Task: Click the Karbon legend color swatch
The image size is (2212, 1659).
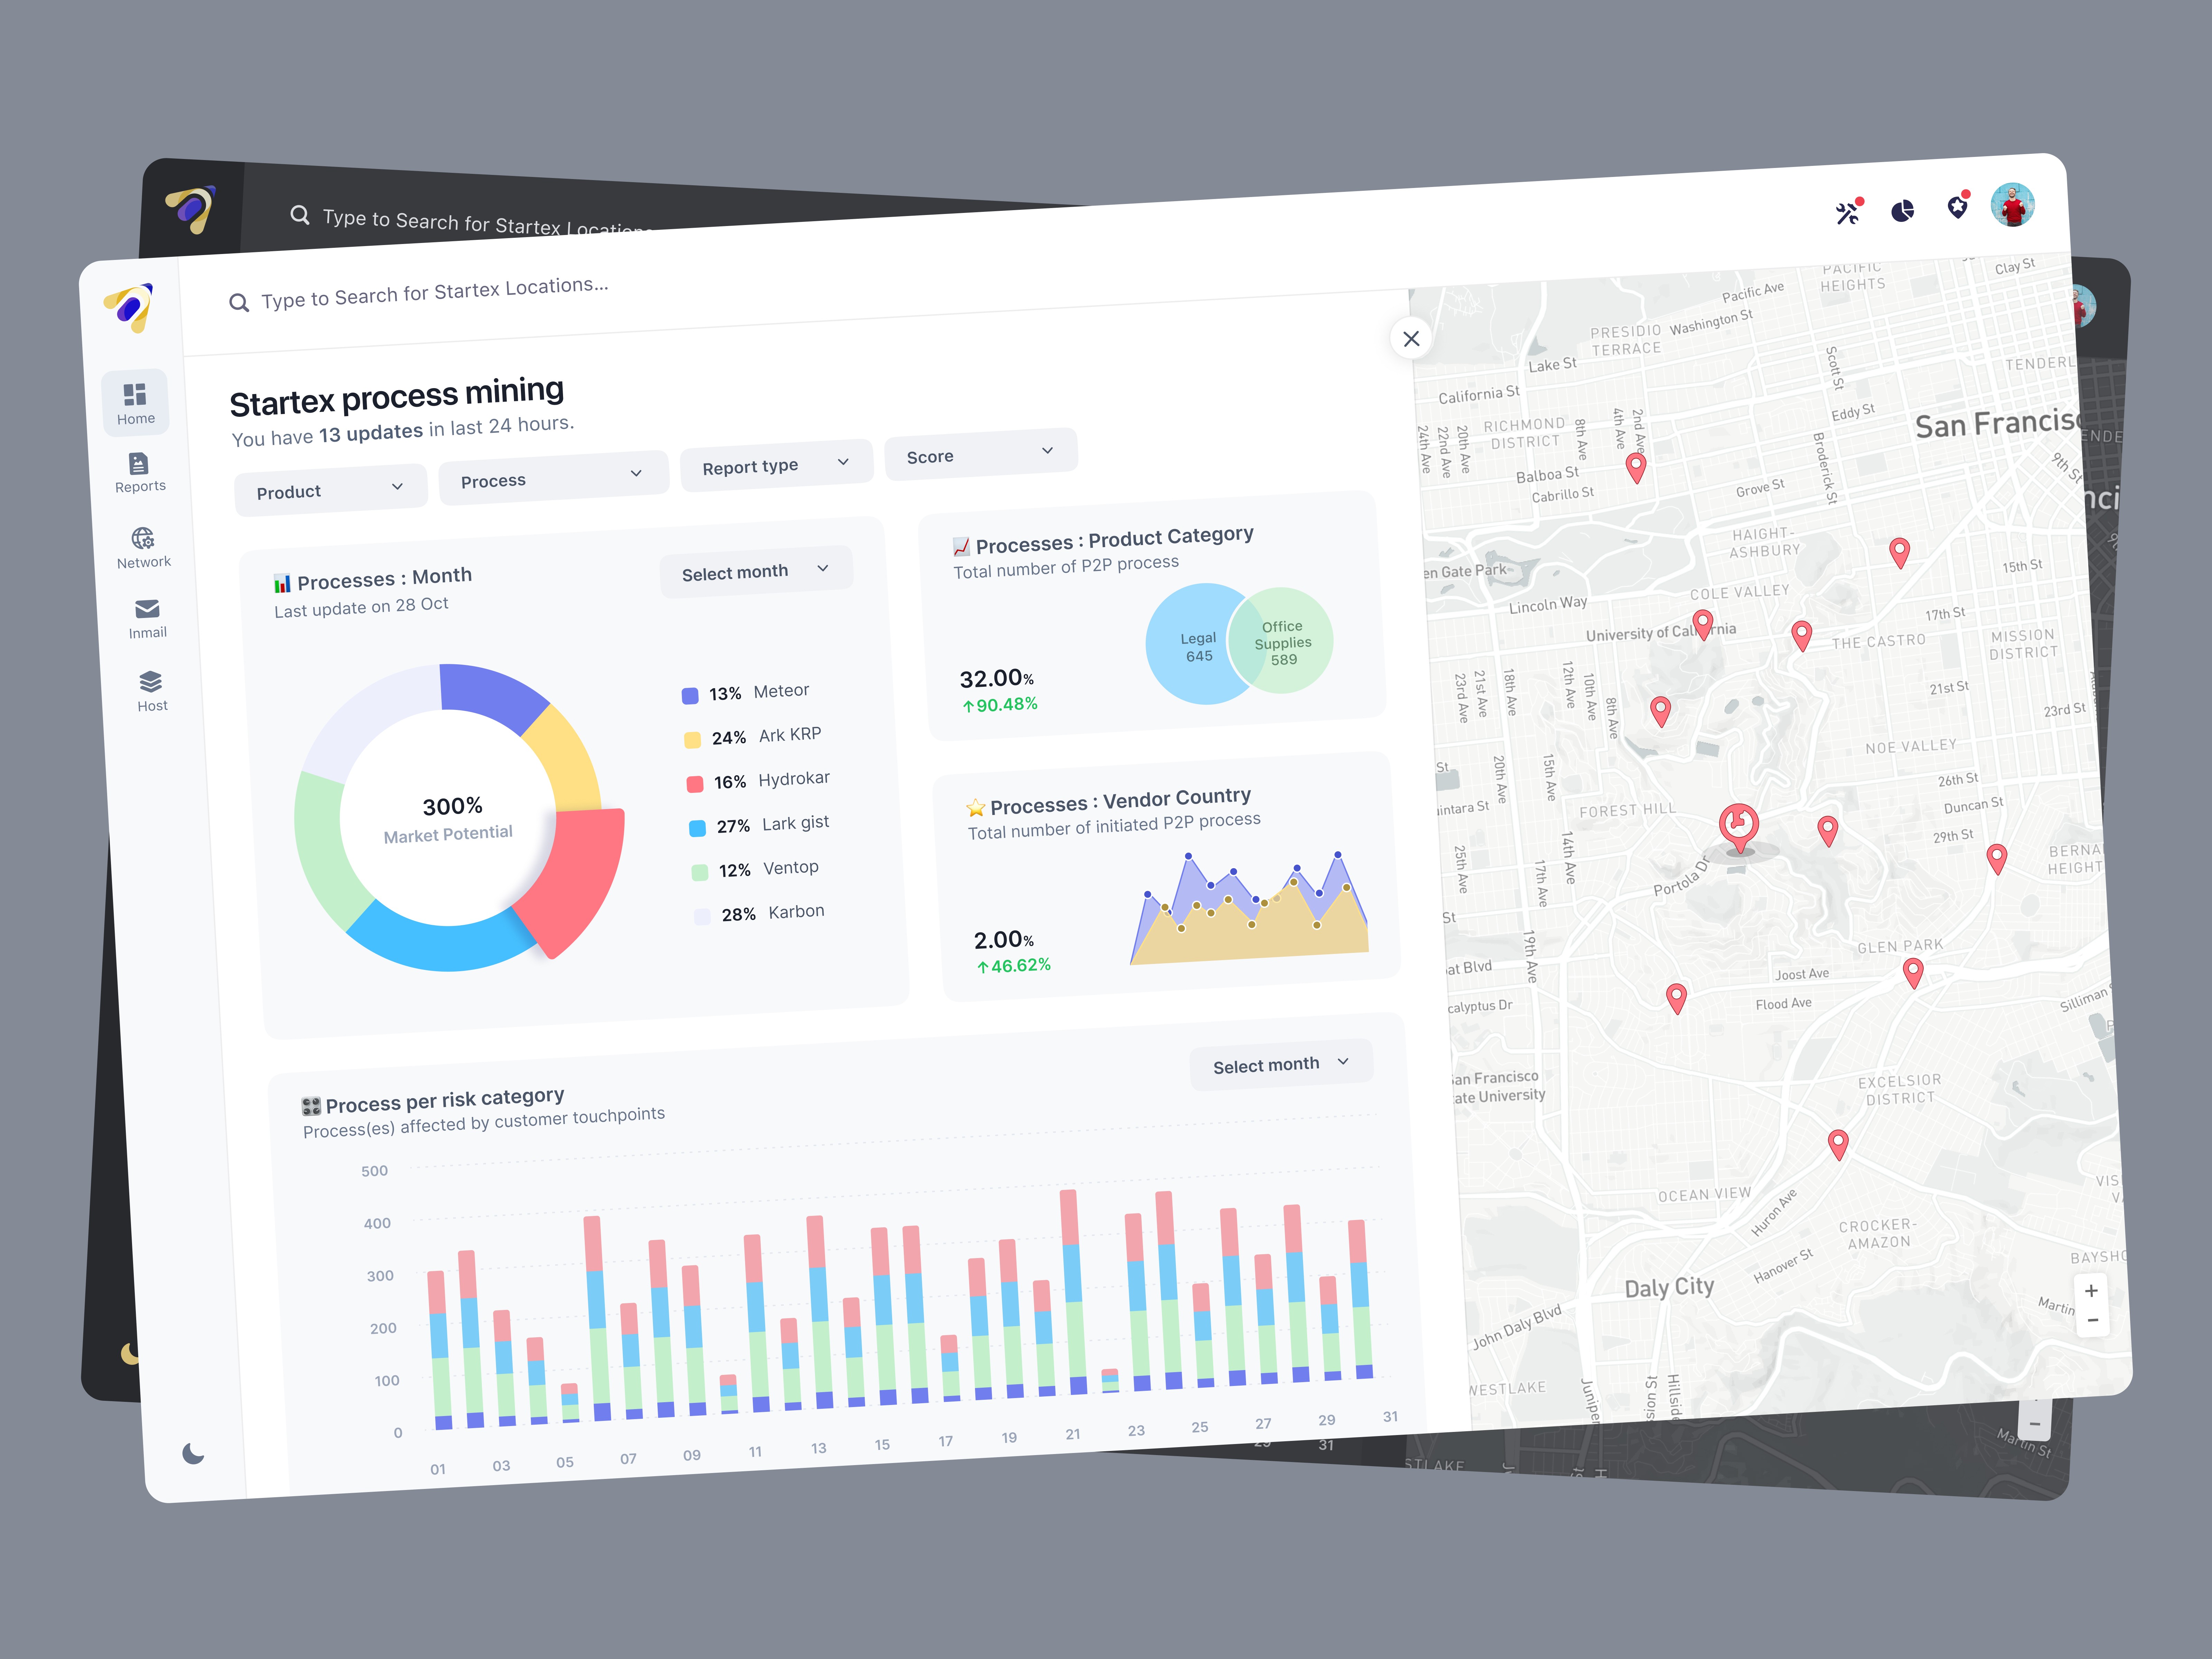Action: [x=702, y=916]
